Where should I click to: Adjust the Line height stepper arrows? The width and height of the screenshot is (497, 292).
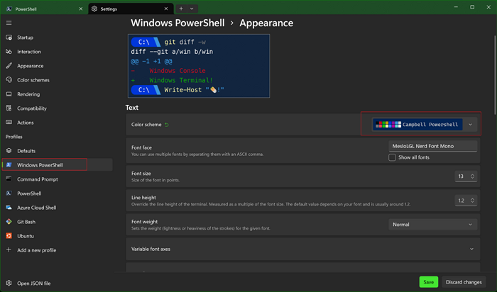pyautogui.click(x=472, y=201)
